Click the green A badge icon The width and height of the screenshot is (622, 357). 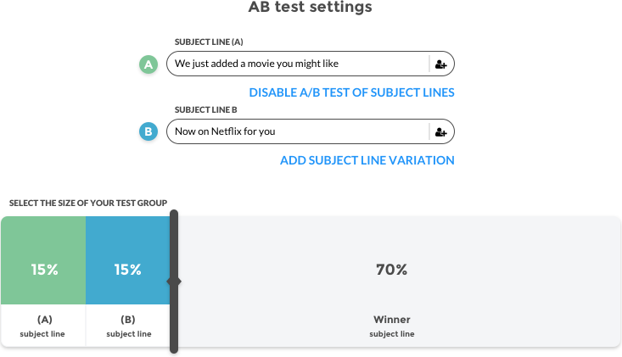click(x=148, y=64)
